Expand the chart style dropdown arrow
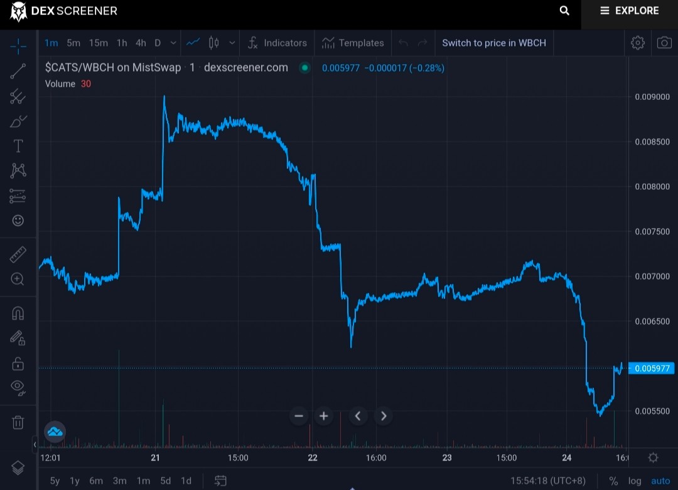678x490 pixels. tap(232, 43)
